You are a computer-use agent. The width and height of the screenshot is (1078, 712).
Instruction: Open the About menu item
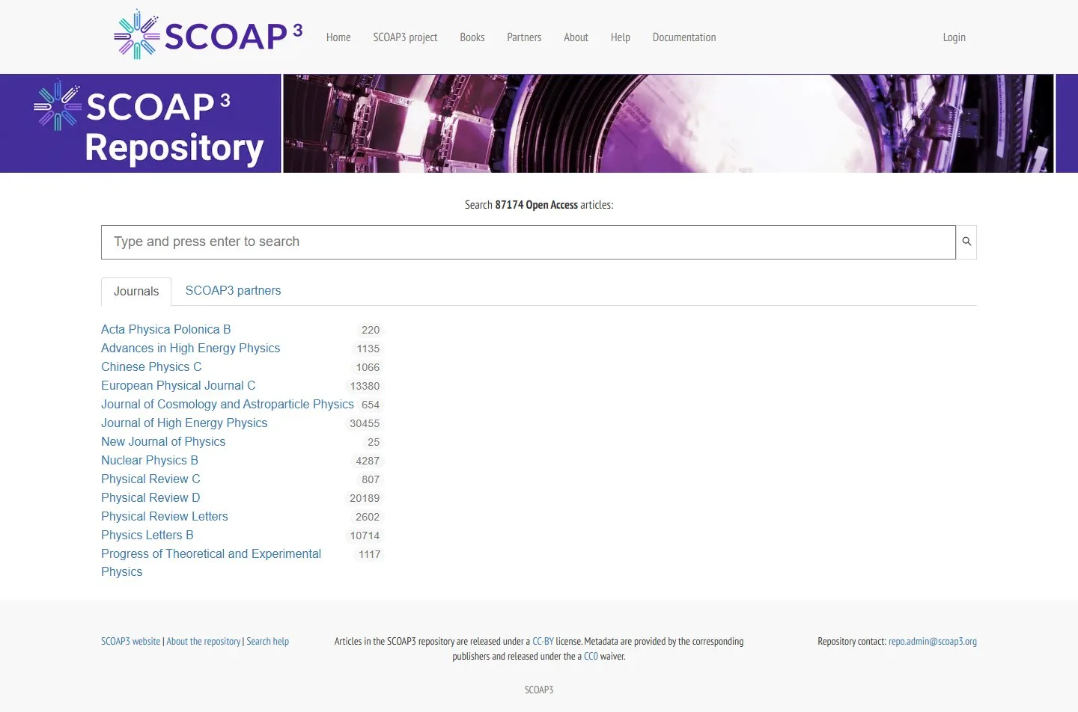(576, 37)
